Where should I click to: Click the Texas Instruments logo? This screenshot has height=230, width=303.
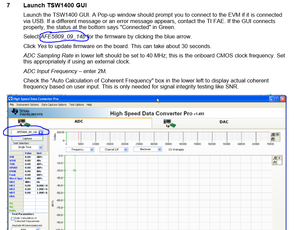pyautogui.click(x=27, y=112)
